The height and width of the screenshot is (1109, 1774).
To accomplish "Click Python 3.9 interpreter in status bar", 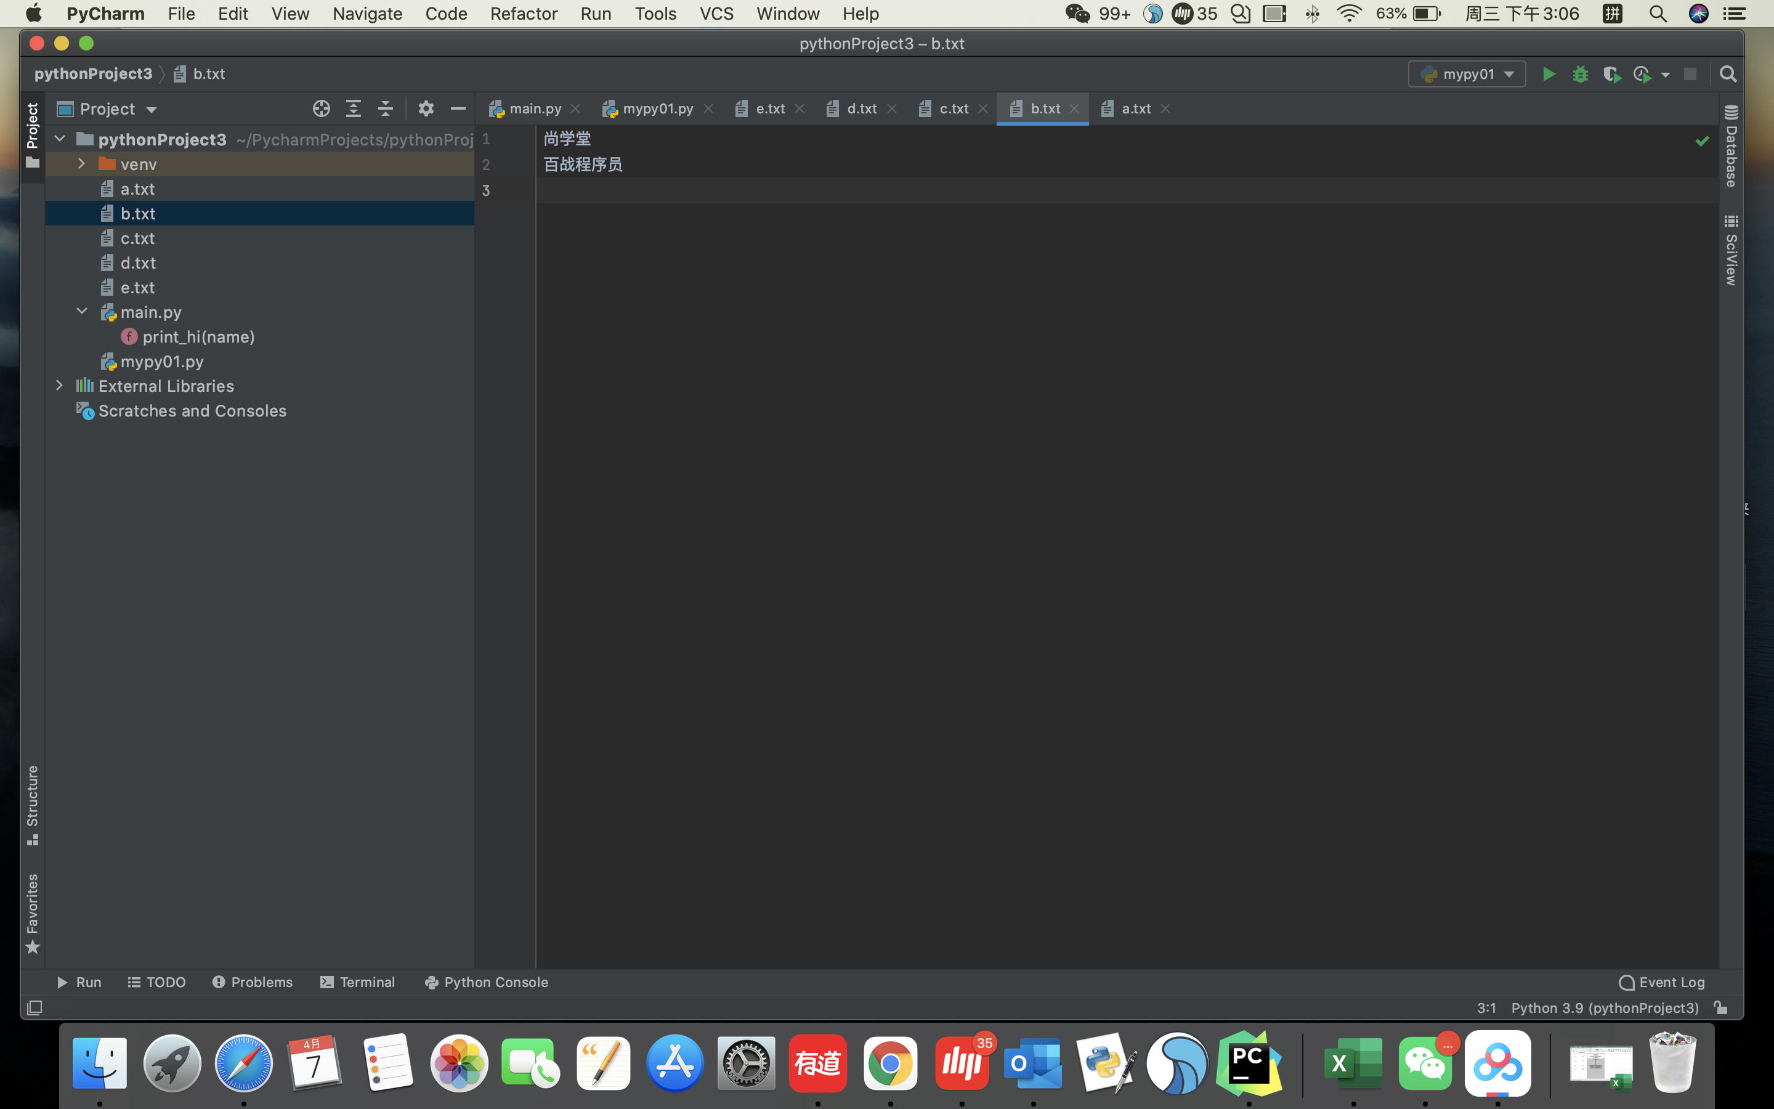I will coord(1604,1008).
